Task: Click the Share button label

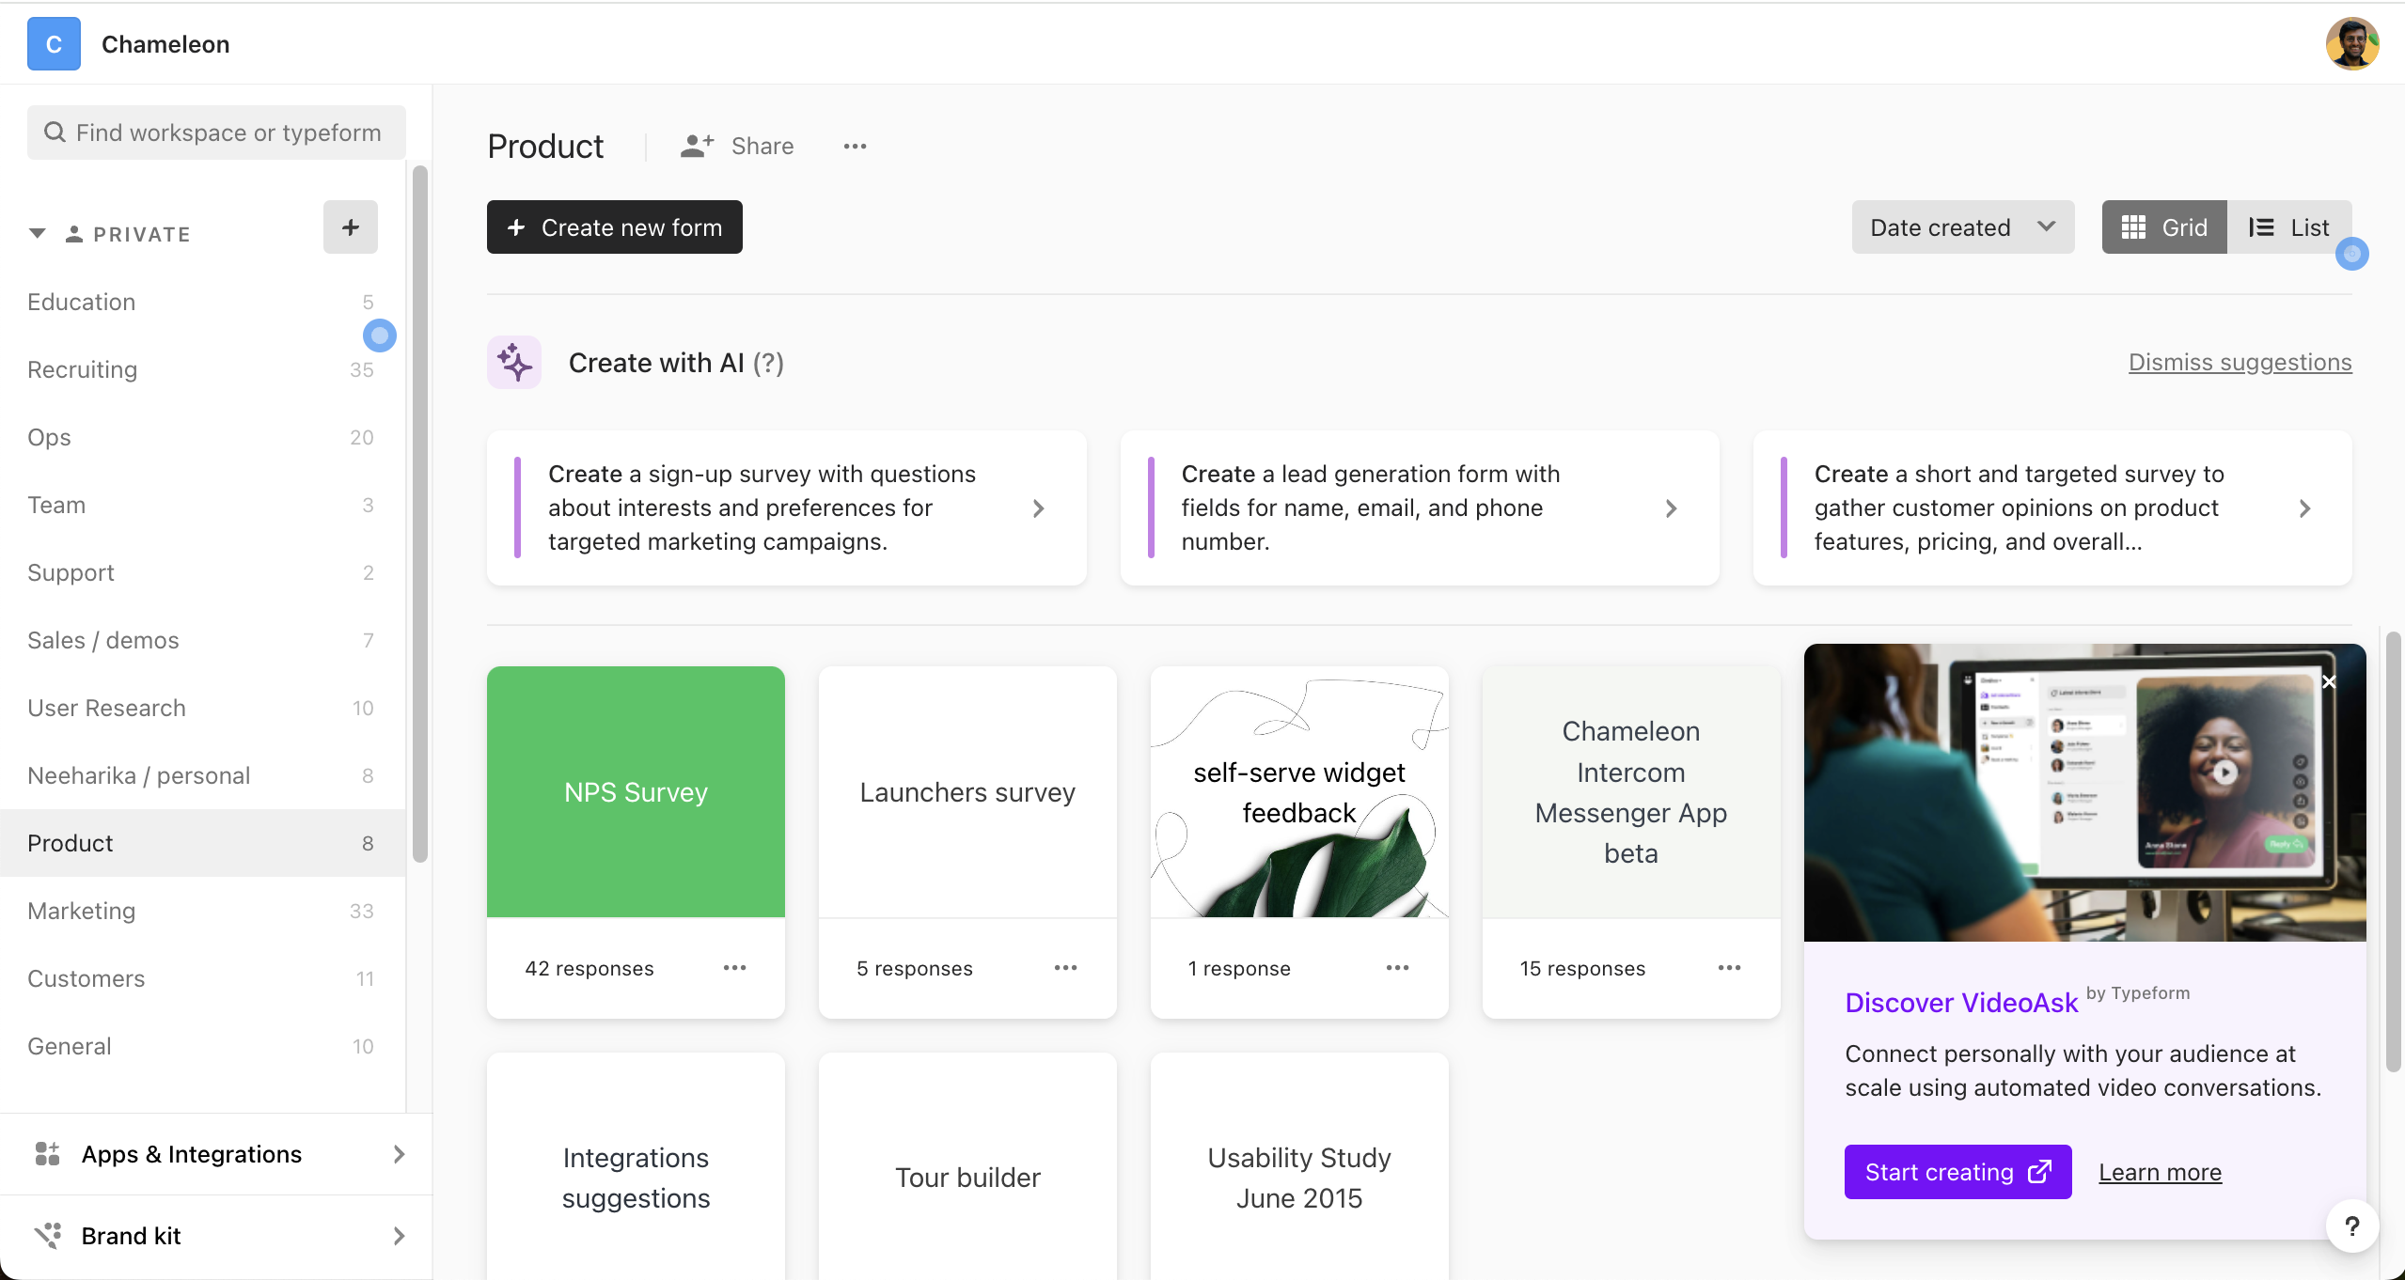Action: pyautogui.click(x=762, y=146)
